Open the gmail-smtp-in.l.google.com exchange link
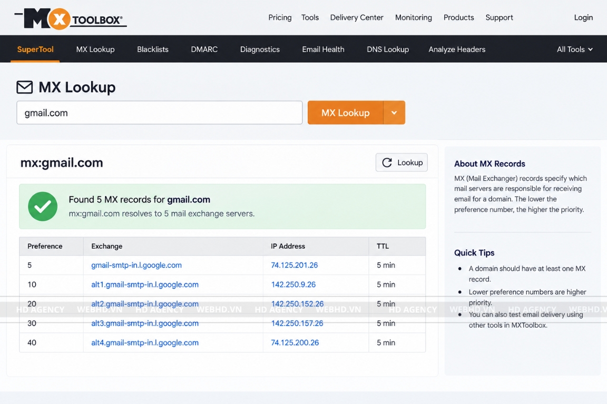Screen dimensions: 607x404 pos(136,265)
